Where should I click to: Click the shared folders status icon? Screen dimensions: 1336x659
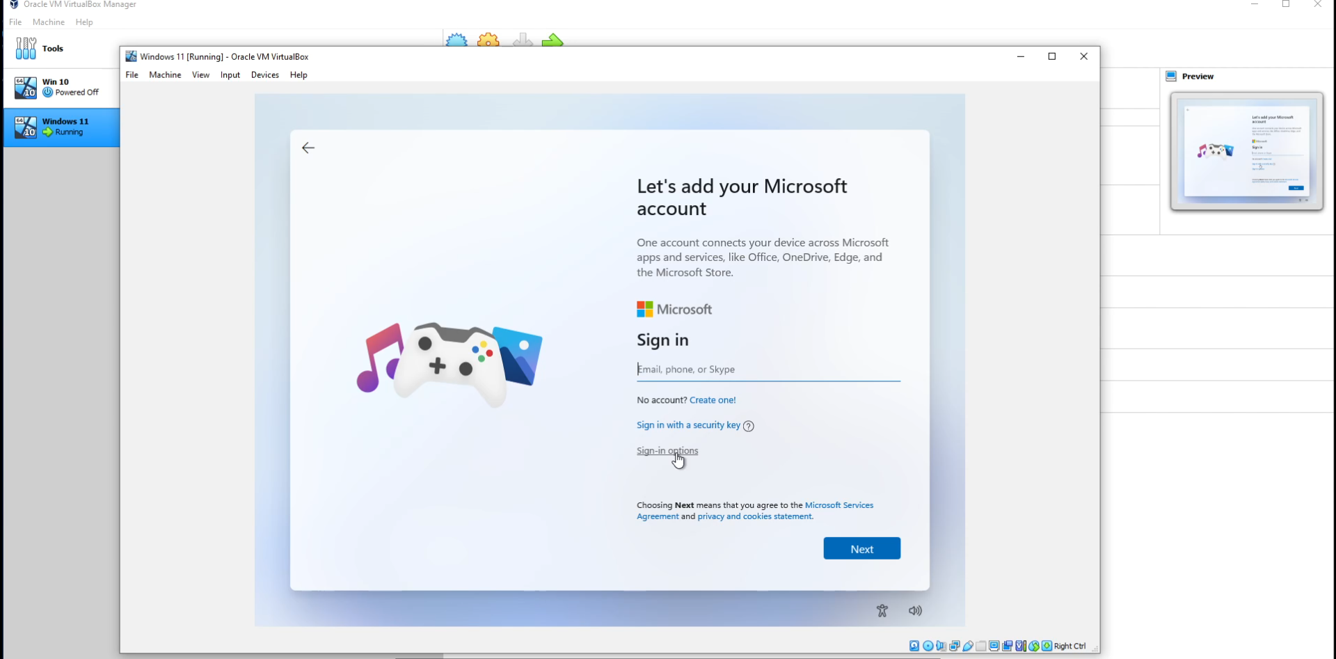coord(980,646)
